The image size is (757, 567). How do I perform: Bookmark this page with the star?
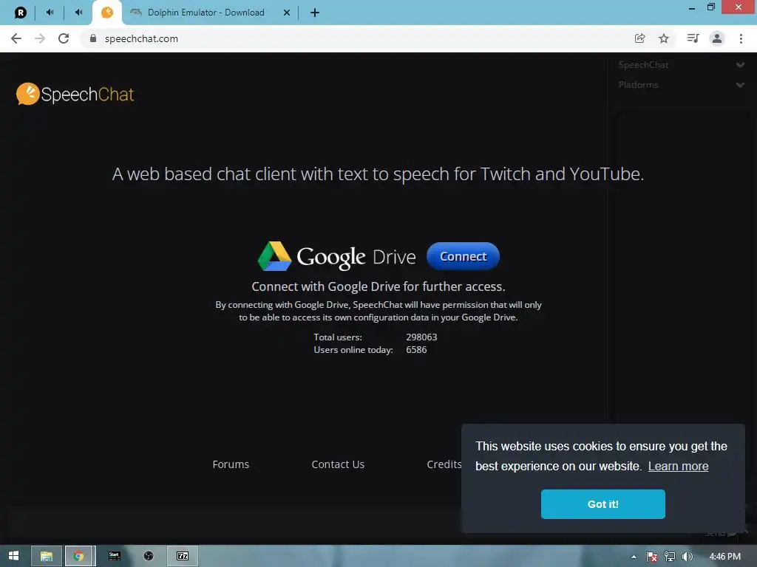(x=664, y=38)
